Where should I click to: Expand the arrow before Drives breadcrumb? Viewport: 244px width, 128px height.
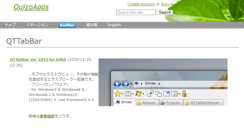pos(142,84)
